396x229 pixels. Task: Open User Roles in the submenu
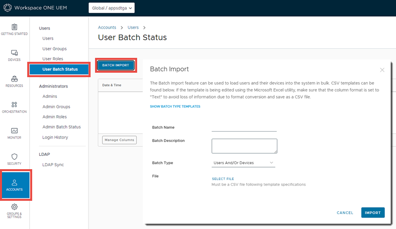click(x=53, y=59)
